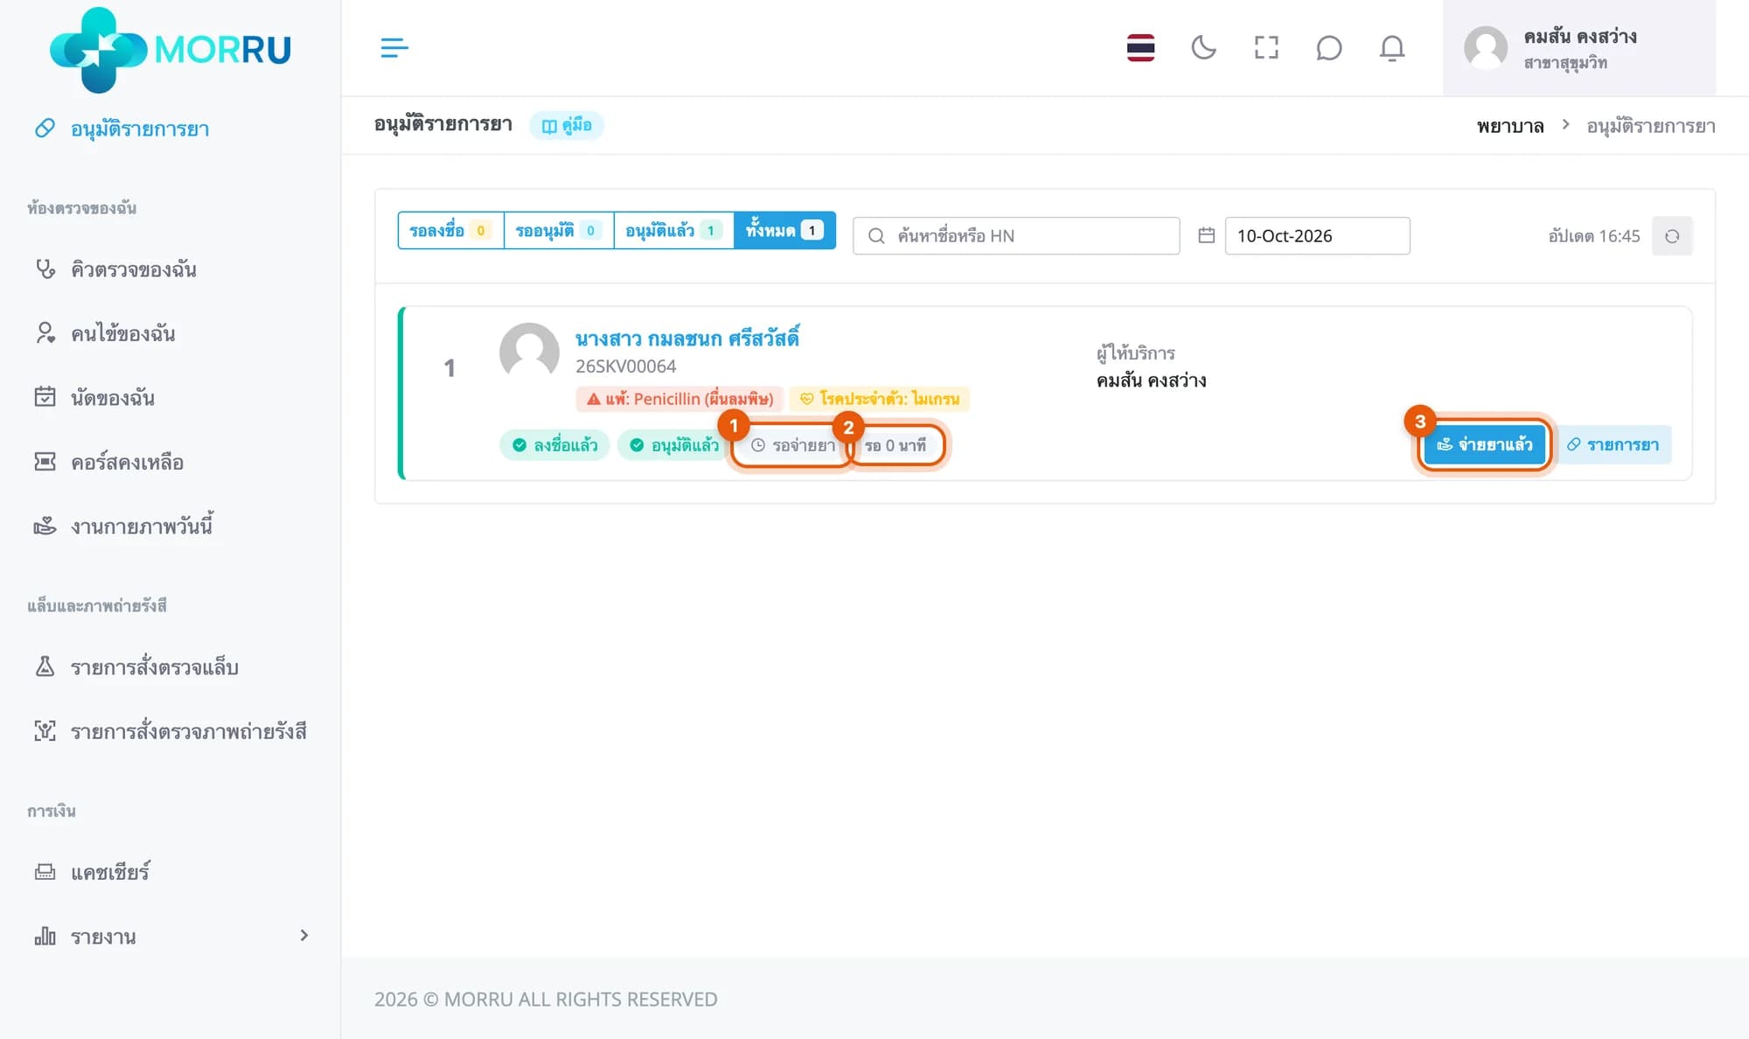Click the พยาบาล breadcrumb link

tap(1510, 126)
